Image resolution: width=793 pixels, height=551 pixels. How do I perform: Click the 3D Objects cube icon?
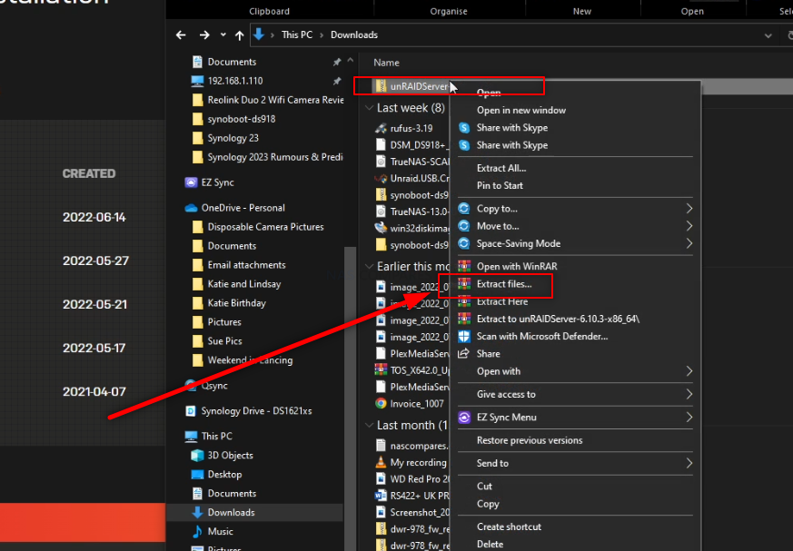coord(197,455)
